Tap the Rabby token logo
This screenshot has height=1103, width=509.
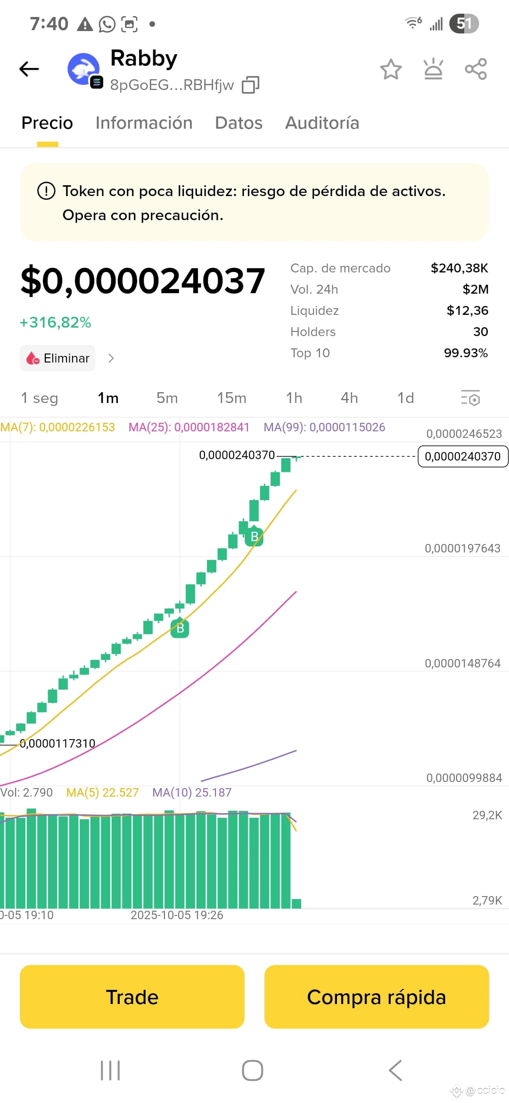[84, 69]
